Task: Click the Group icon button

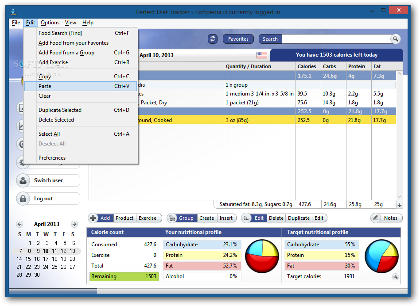Action: click(x=172, y=218)
